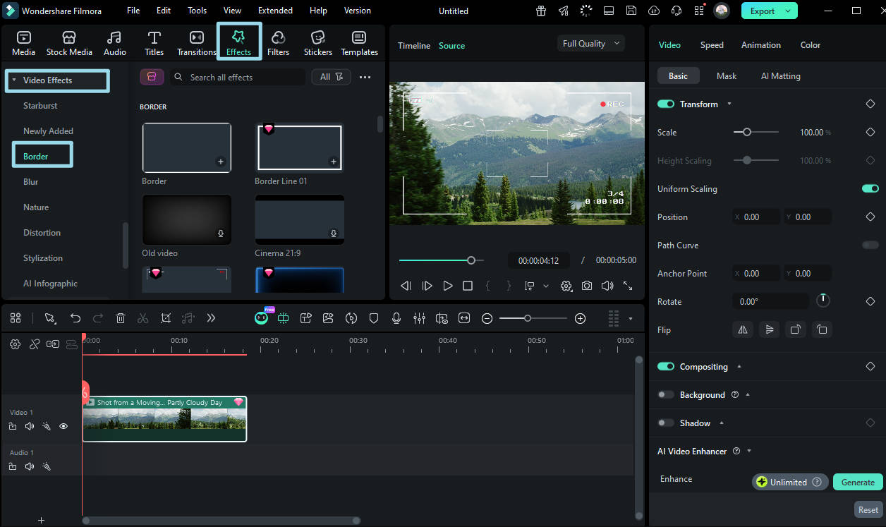886x527 pixels.
Task: Select the Audio panel icon
Action: 114,41
